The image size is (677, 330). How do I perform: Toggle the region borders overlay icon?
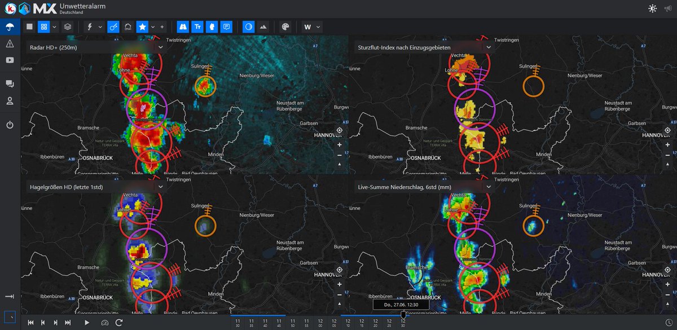(212, 26)
